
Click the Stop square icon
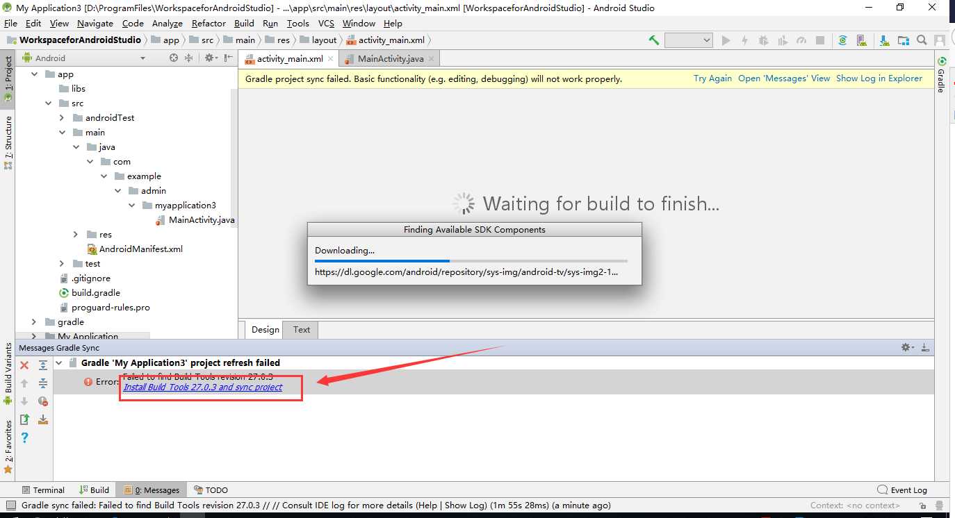[819, 40]
